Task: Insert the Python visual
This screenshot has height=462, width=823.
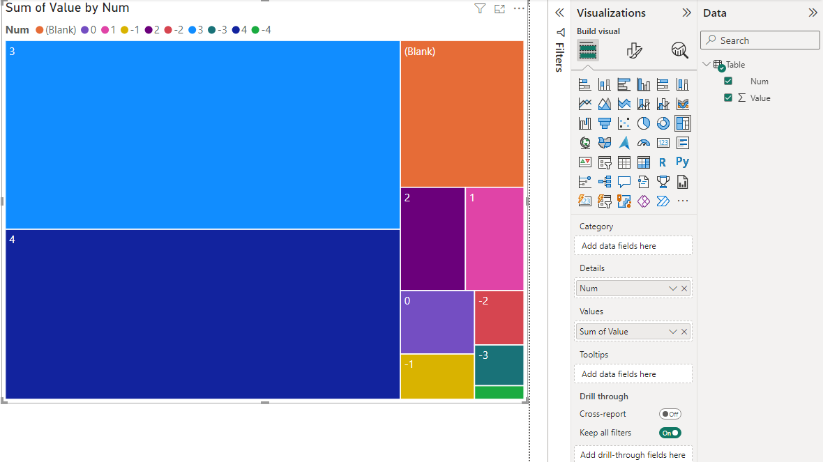Action: point(682,162)
